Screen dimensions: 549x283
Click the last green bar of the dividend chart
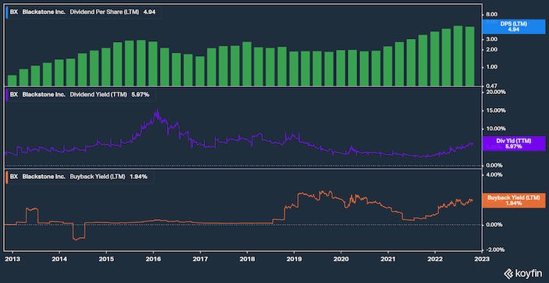point(469,56)
